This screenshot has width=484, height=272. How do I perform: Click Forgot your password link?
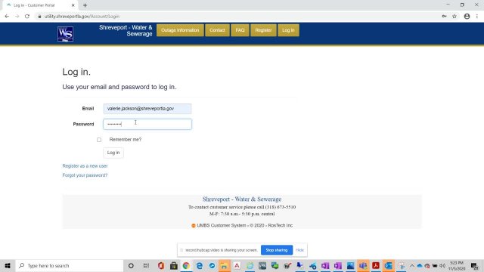click(x=85, y=175)
